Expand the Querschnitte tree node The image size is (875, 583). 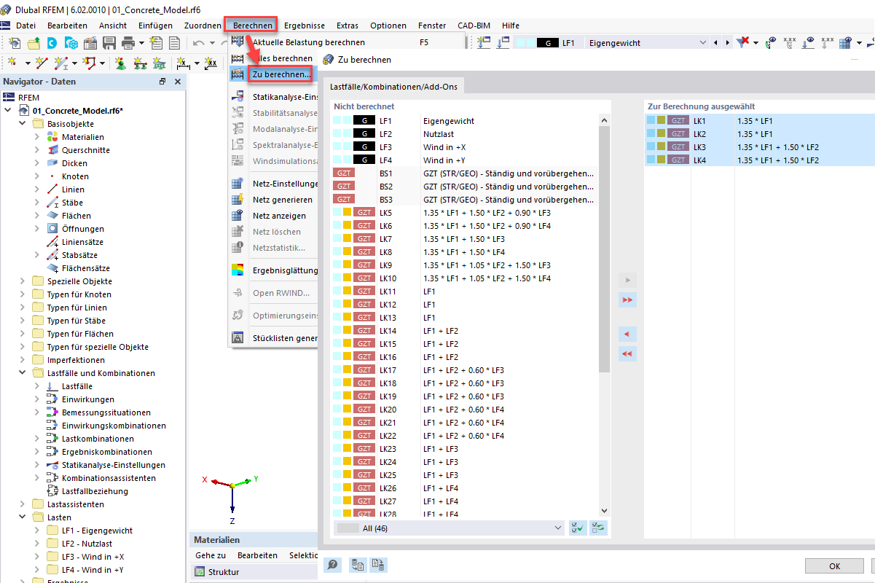pyautogui.click(x=37, y=150)
